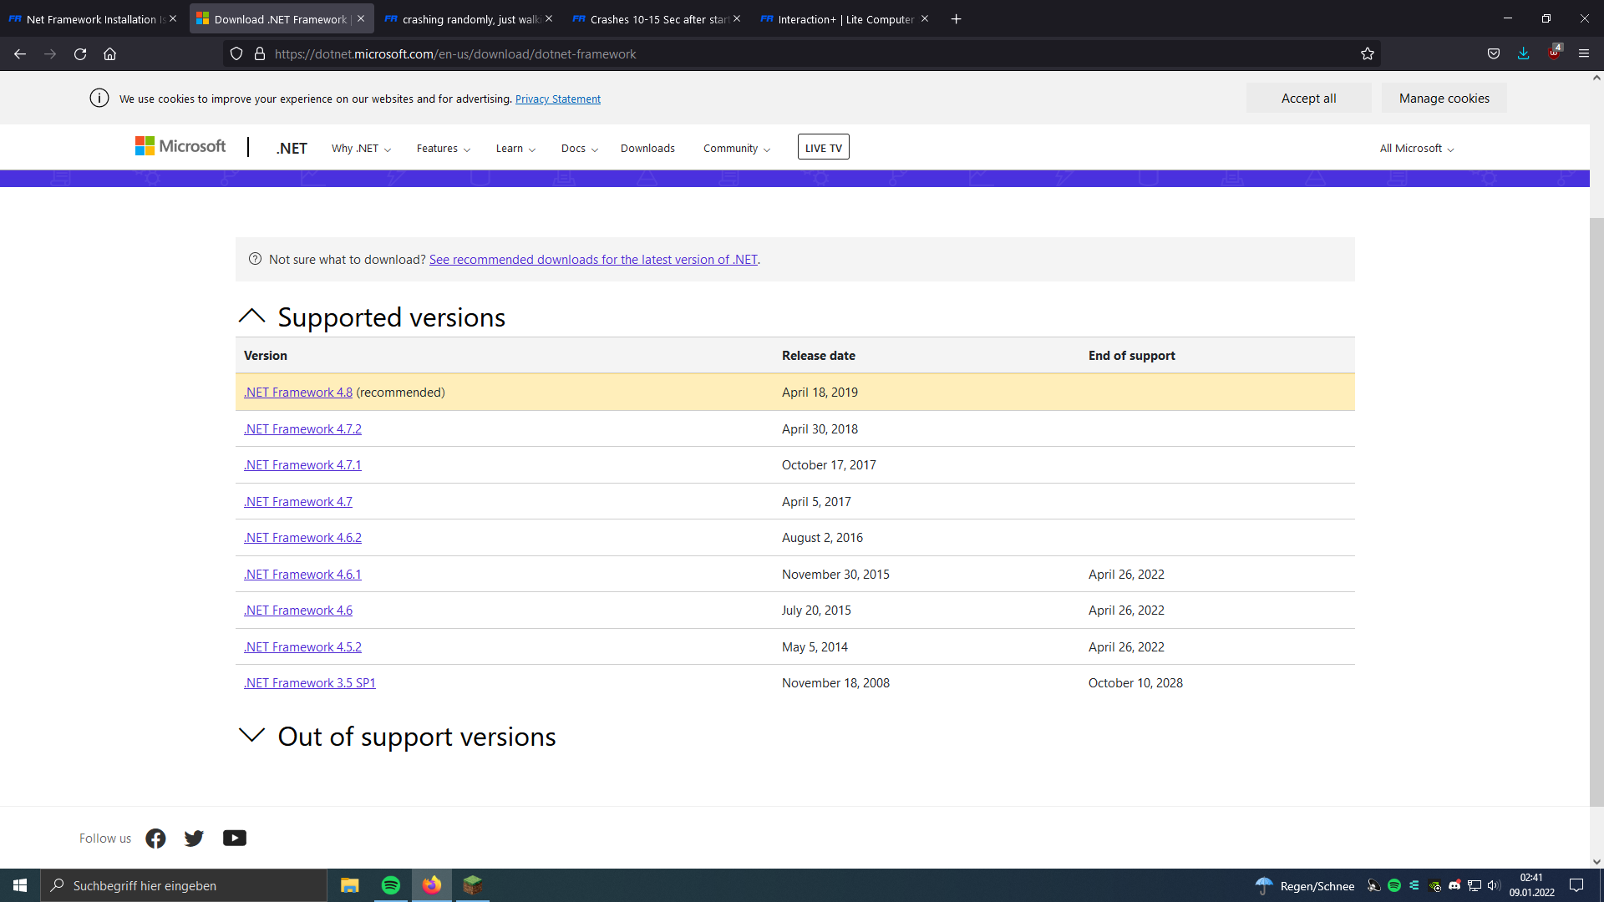The image size is (1604, 902).
Task: Open the All Microsoft dropdown
Action: (x=1416, y=149)
